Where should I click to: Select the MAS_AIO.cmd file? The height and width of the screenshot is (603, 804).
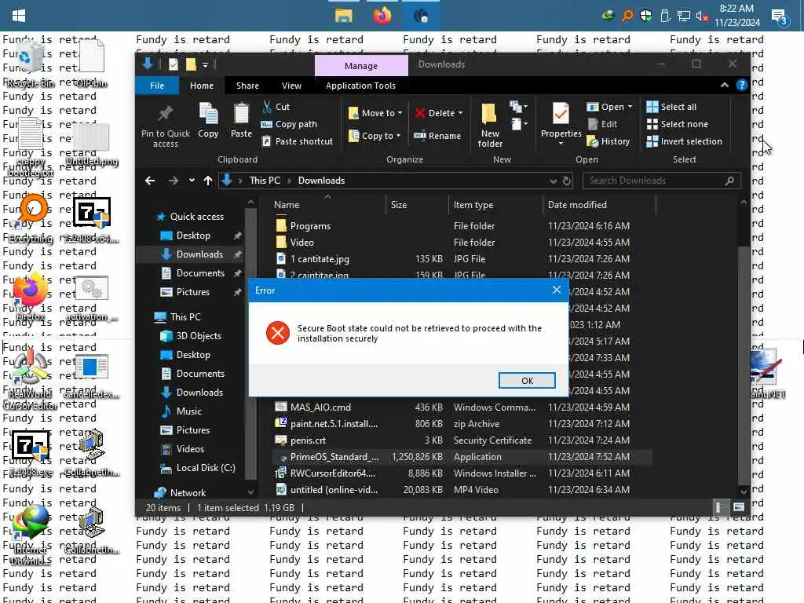tap(462, 407)
